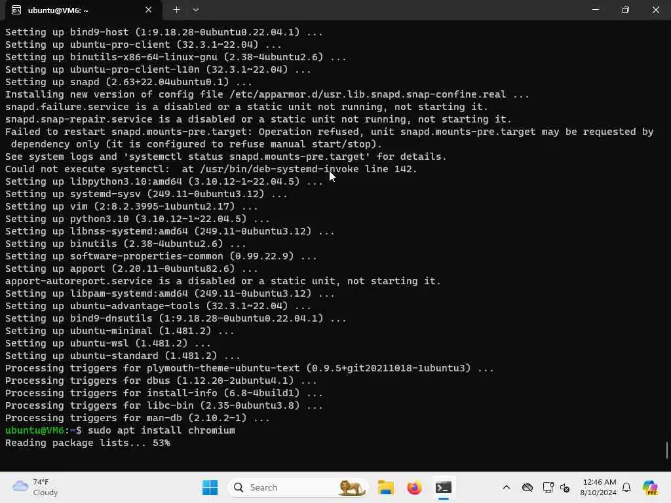Click 'Setting up libpam-systemd:amd64' line

[x=170, y=293]
